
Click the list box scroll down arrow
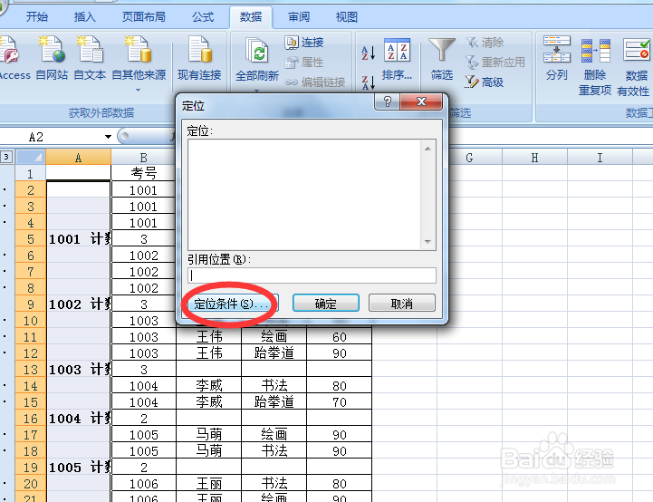427,242
